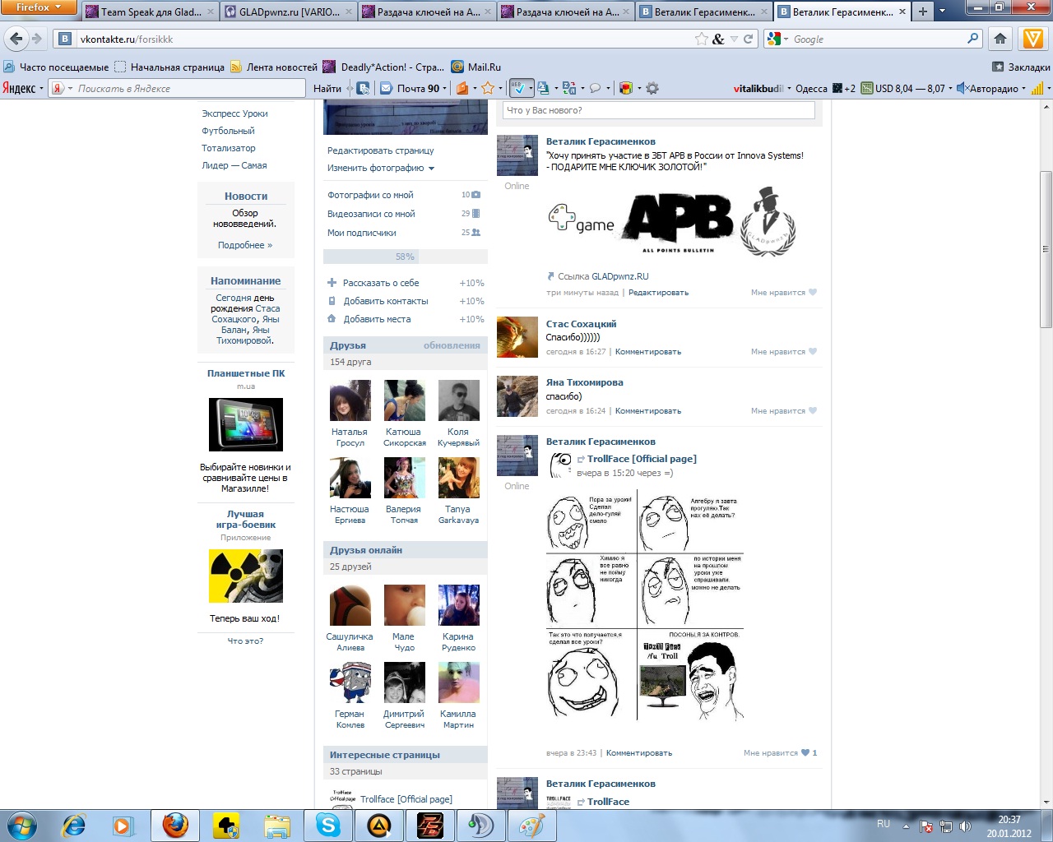Click the tablet ad image under Планшетные ПК
This screenshot has width=1053, height=842.
click(x=246, y=424)
